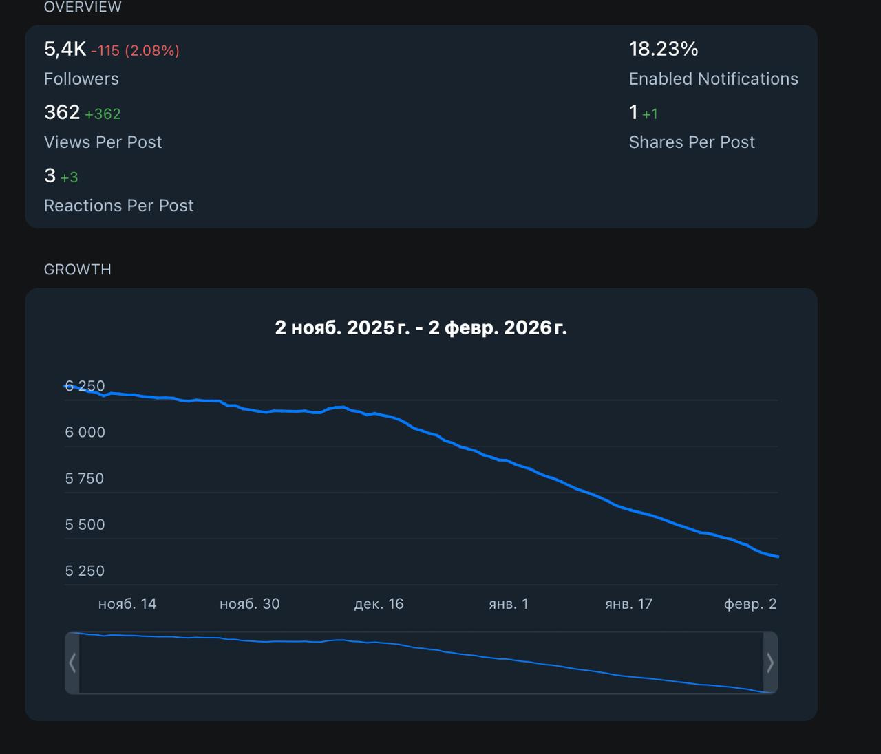Select the 5,4K followers count
The height and width of the screenshot is (754, 881).
65,49
